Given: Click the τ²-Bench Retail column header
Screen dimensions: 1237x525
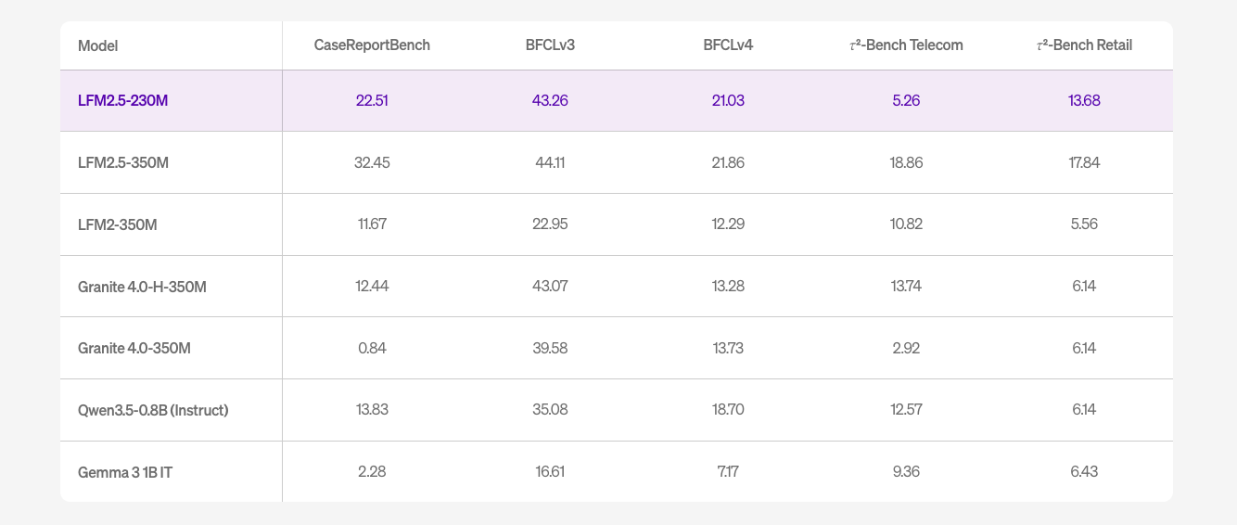Looking at the screenshot, I should 1084,45.
